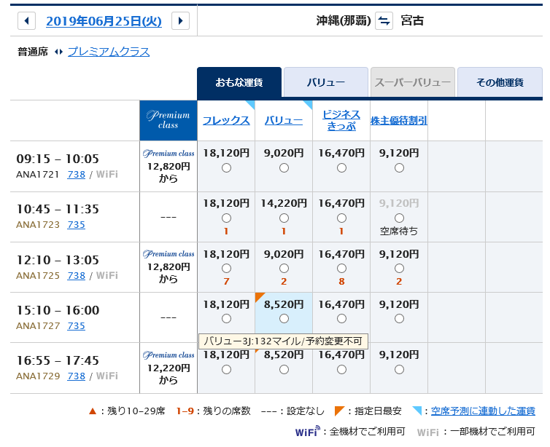Select ビジネスきっぷ fare for ANA1727
This screenshot has height=447, width=550.
341,319
